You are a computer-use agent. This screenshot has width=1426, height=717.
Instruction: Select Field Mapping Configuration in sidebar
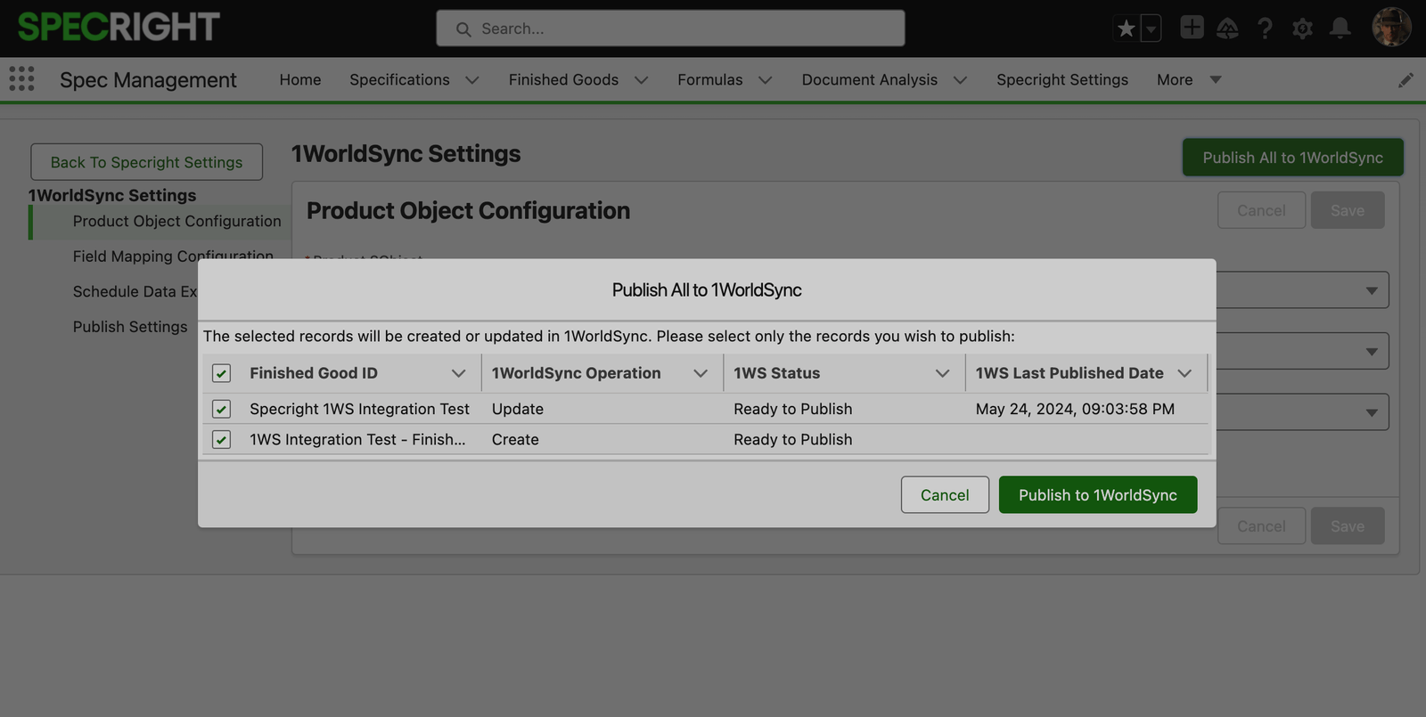point(173,256)
